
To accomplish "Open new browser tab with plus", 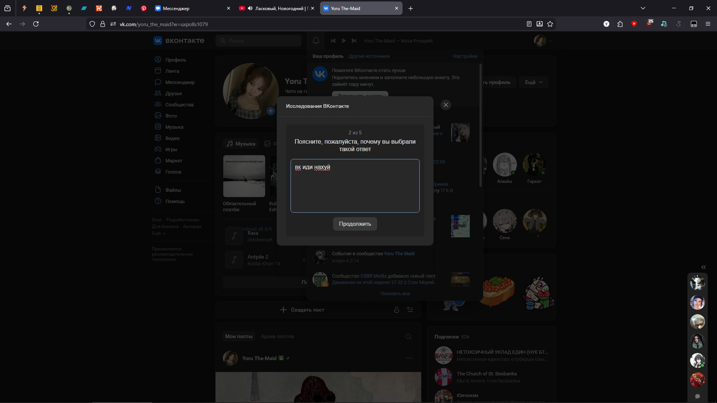I will tap(410, 8).
